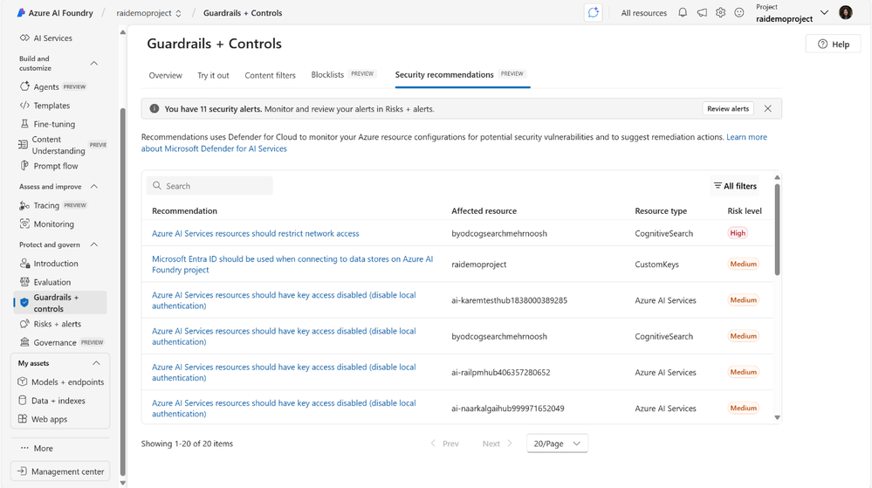872x488 pixels.
Task: Open the Copilot chat icon in header
Action: 594,13
